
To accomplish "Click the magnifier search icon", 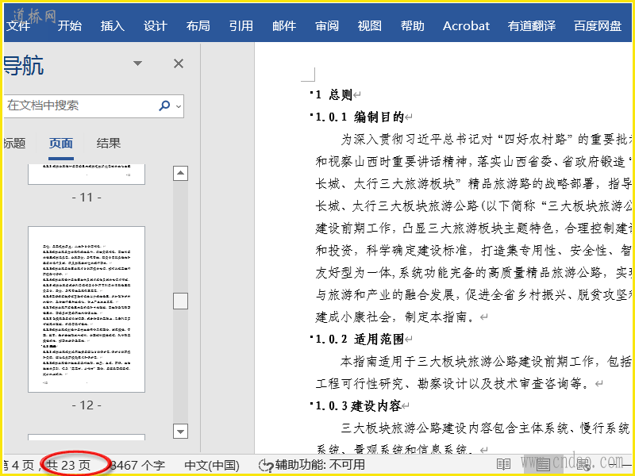I will [x=164, y=106].
